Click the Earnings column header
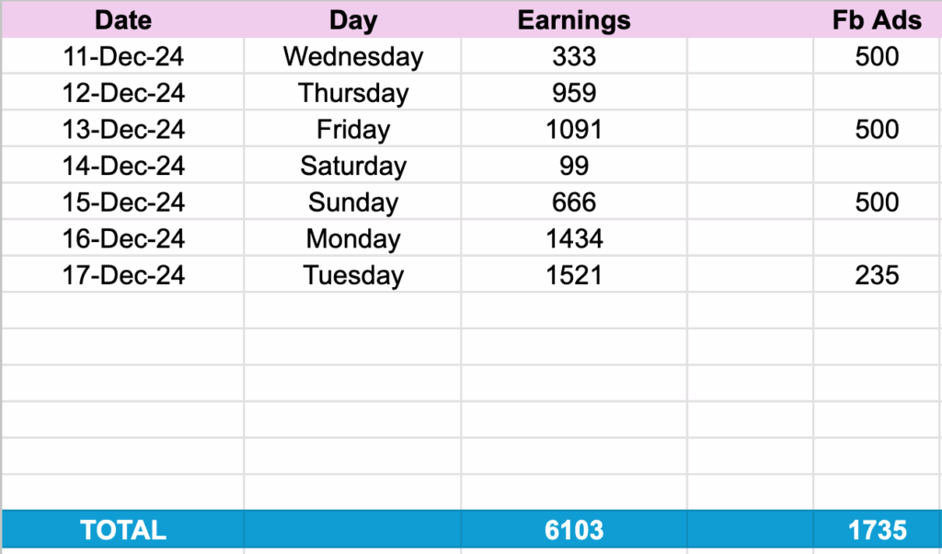This screenshot has width=942, height=554. click(574, 20)
